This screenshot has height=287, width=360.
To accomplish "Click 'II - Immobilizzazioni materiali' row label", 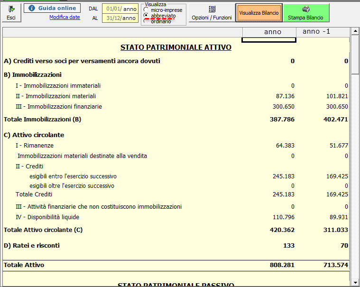I will tap(56, 96).
